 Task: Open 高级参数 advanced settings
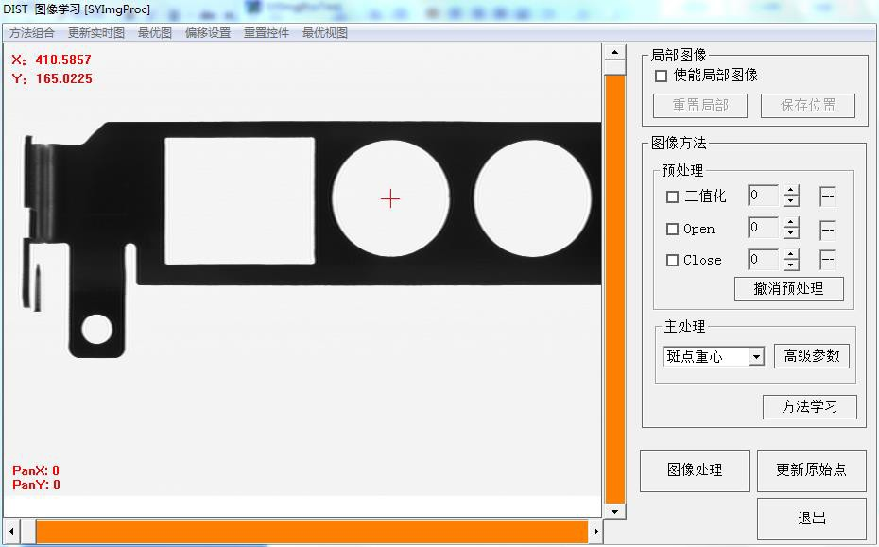812,355
